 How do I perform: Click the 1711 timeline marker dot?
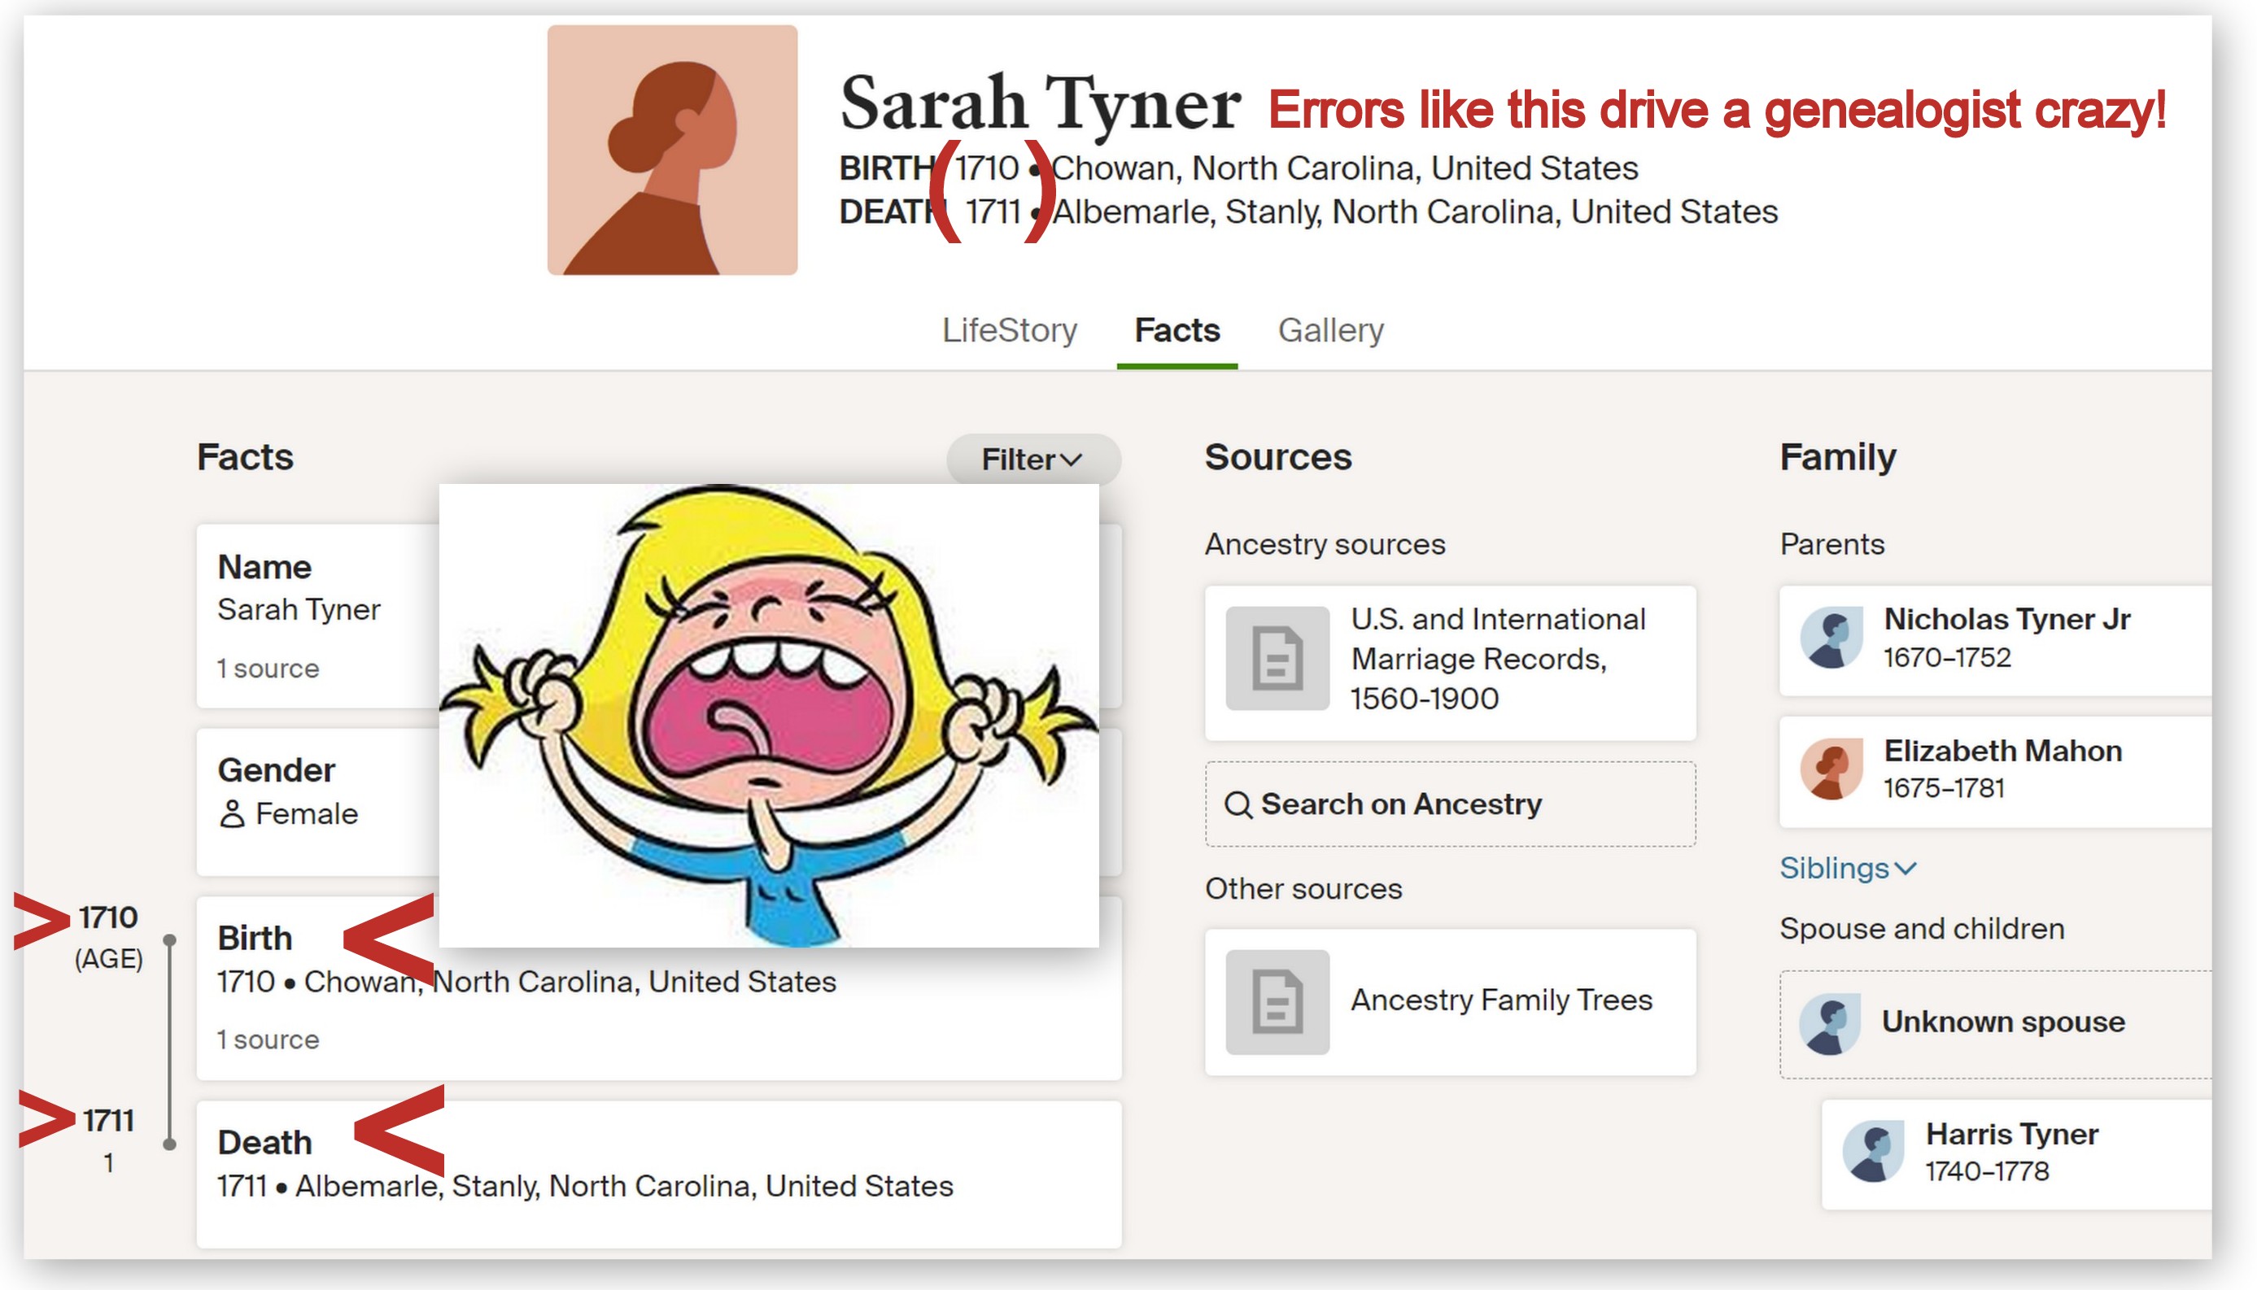170,1144
